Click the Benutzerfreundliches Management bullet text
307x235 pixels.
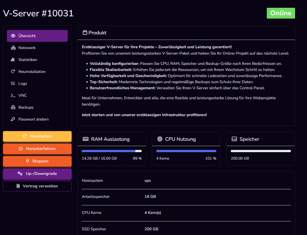(177, 88)
